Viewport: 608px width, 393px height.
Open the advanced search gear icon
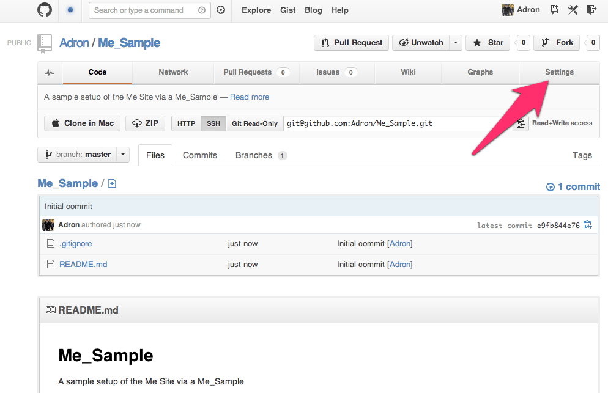[x=221, y=10]
